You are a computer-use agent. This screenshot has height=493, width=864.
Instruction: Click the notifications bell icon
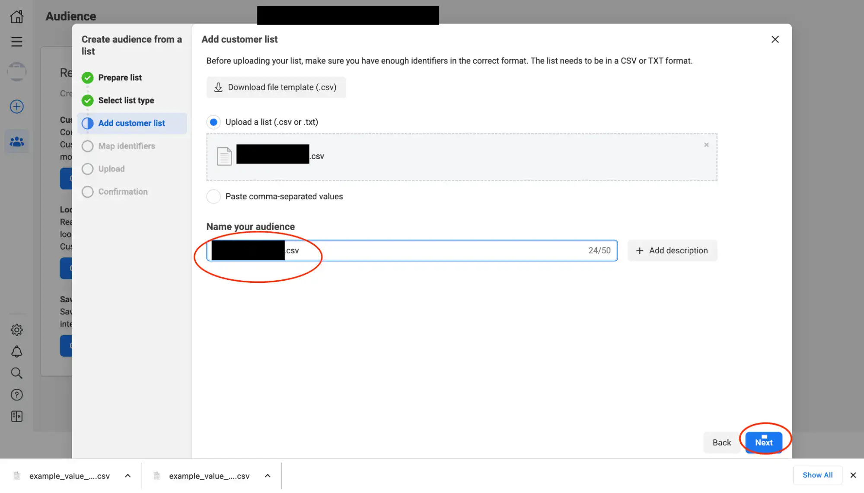click(x=16, y=352)
